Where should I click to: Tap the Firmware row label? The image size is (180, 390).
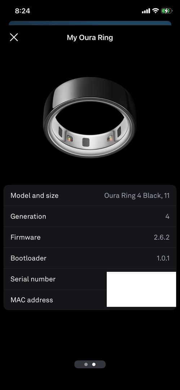coord(25,237)
